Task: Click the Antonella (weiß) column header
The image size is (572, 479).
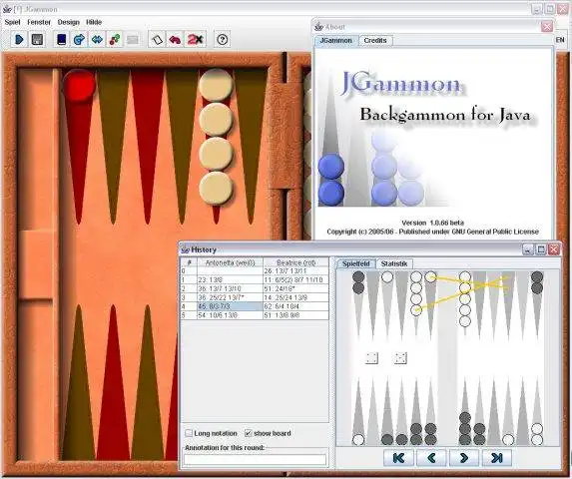Action: click(230, 262)
